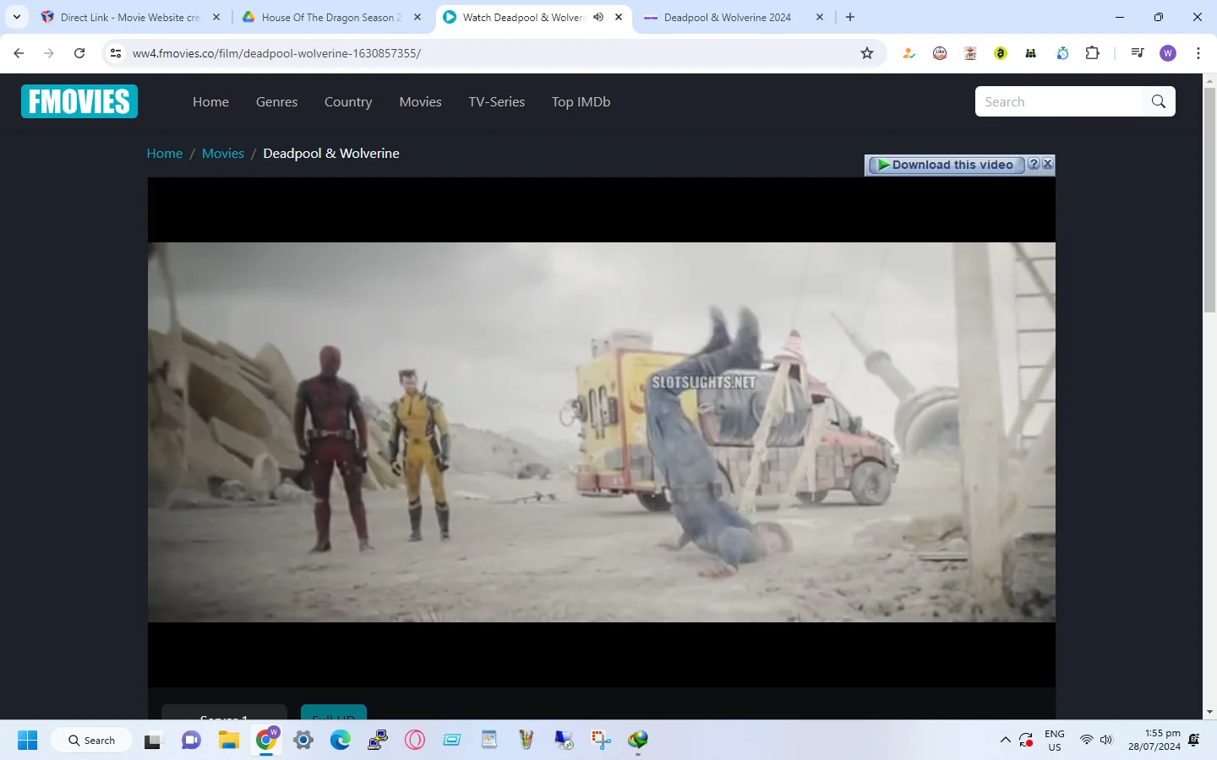Click the forward navigation arrow
Screen dimensions: 1217x760
pyautogui.click(x=49, y=53)
